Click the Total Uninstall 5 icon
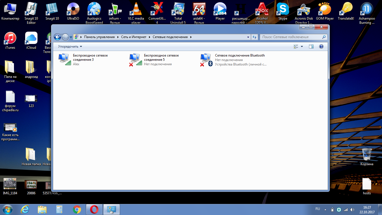The height and width of the screenshot is (215, 382). (178, 13)
